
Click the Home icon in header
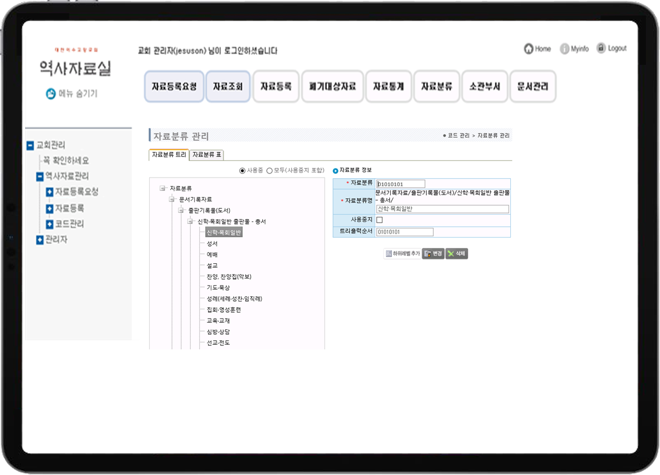click(529, 49)
